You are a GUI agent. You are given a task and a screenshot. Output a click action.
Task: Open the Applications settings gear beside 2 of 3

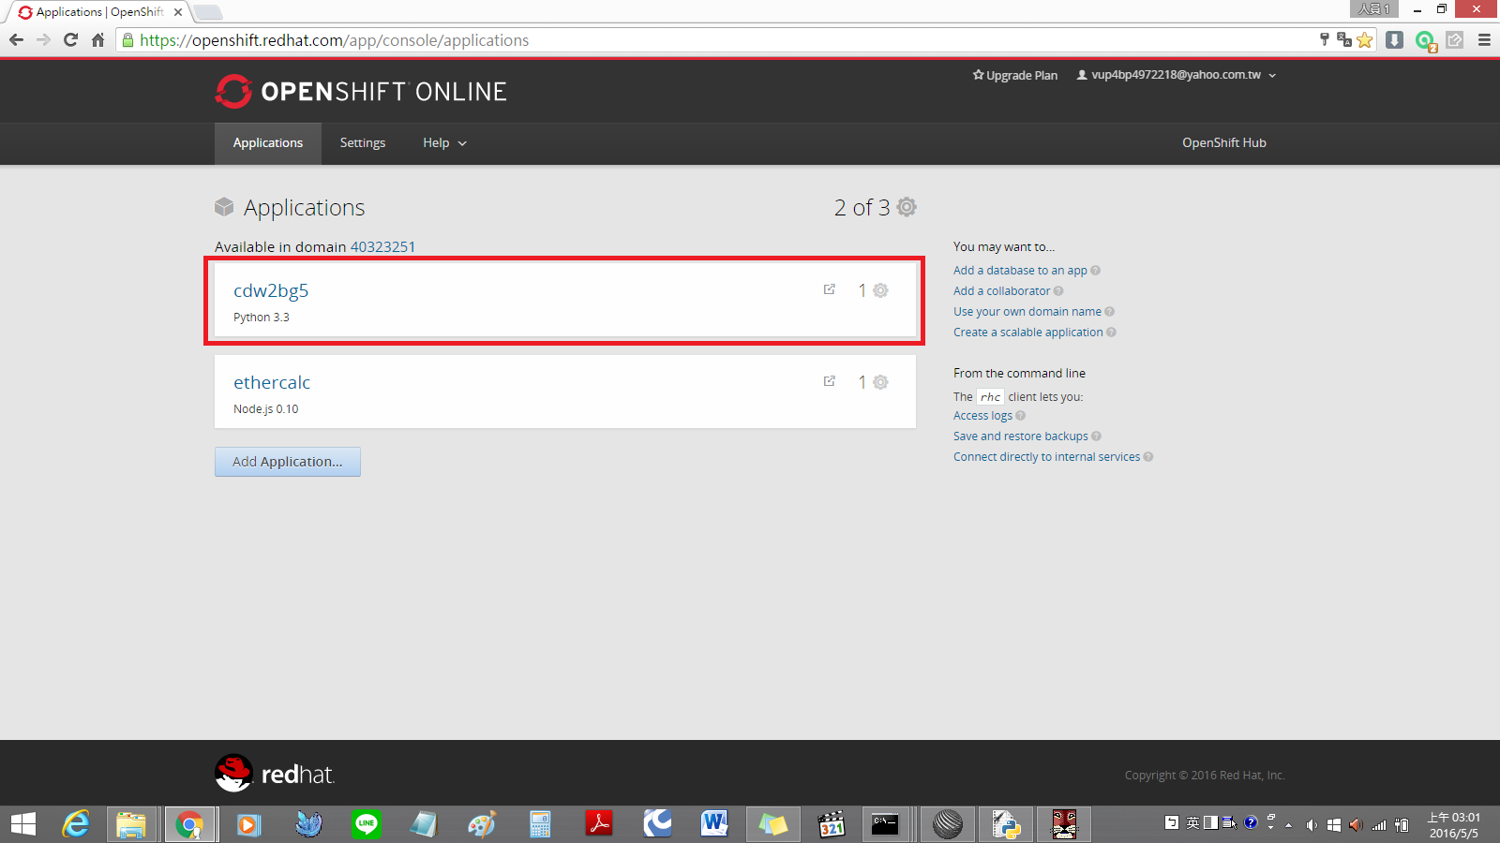pos(907,207)
